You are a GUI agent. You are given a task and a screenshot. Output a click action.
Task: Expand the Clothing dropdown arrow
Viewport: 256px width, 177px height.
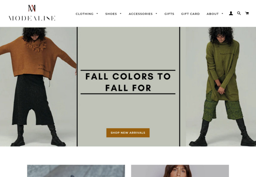[x=97, y=14]
